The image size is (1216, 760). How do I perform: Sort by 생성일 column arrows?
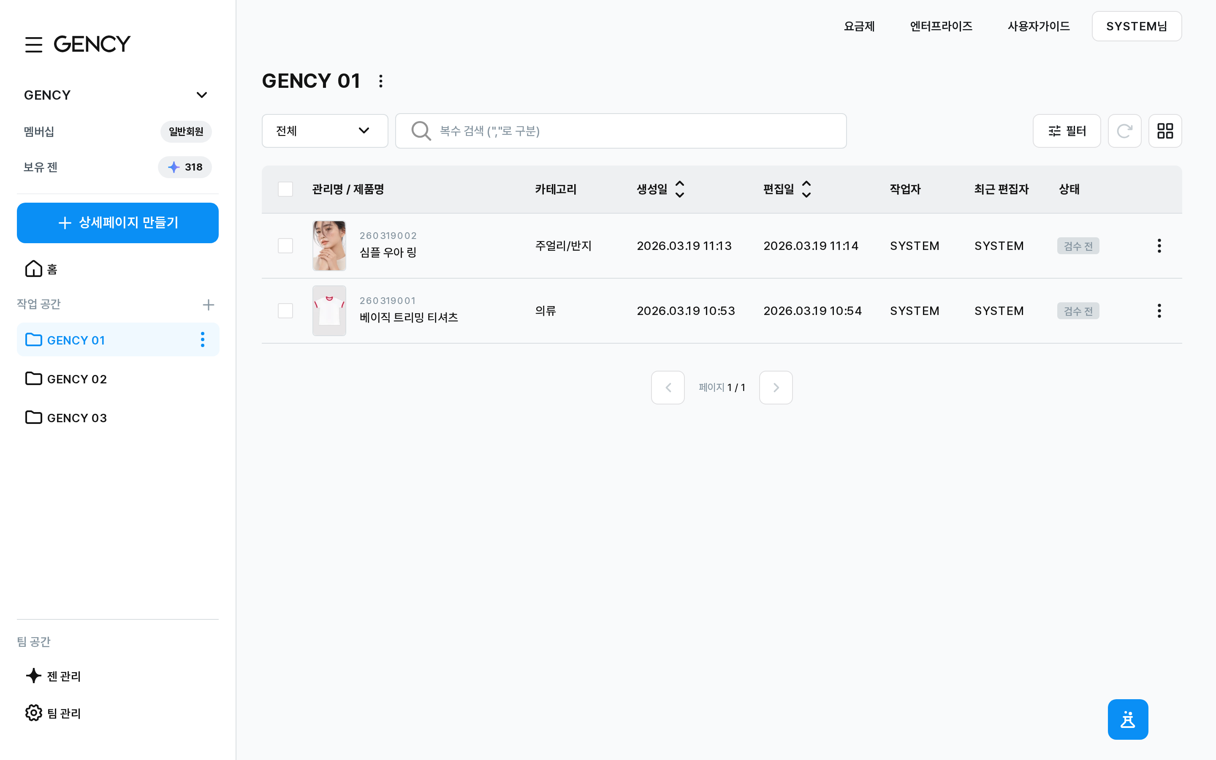coord(680,190)
